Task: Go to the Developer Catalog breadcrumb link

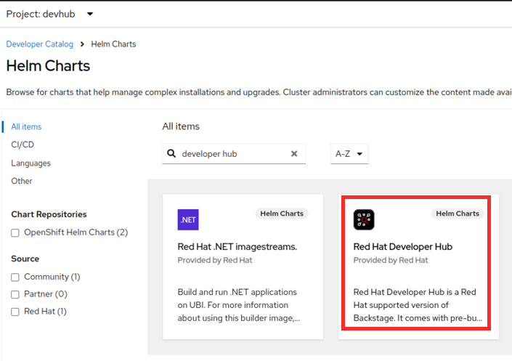Action: [39, 44]
